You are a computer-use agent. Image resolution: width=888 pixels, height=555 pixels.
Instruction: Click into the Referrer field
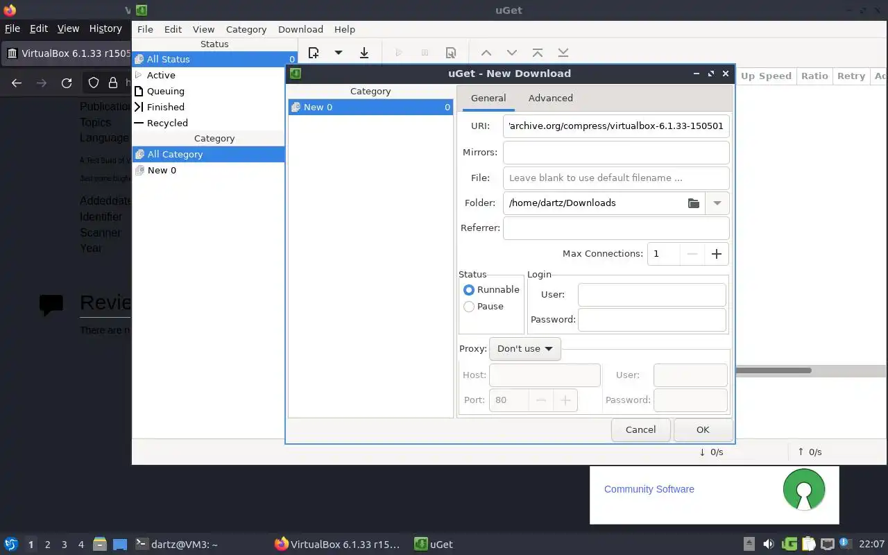point(616,228)
